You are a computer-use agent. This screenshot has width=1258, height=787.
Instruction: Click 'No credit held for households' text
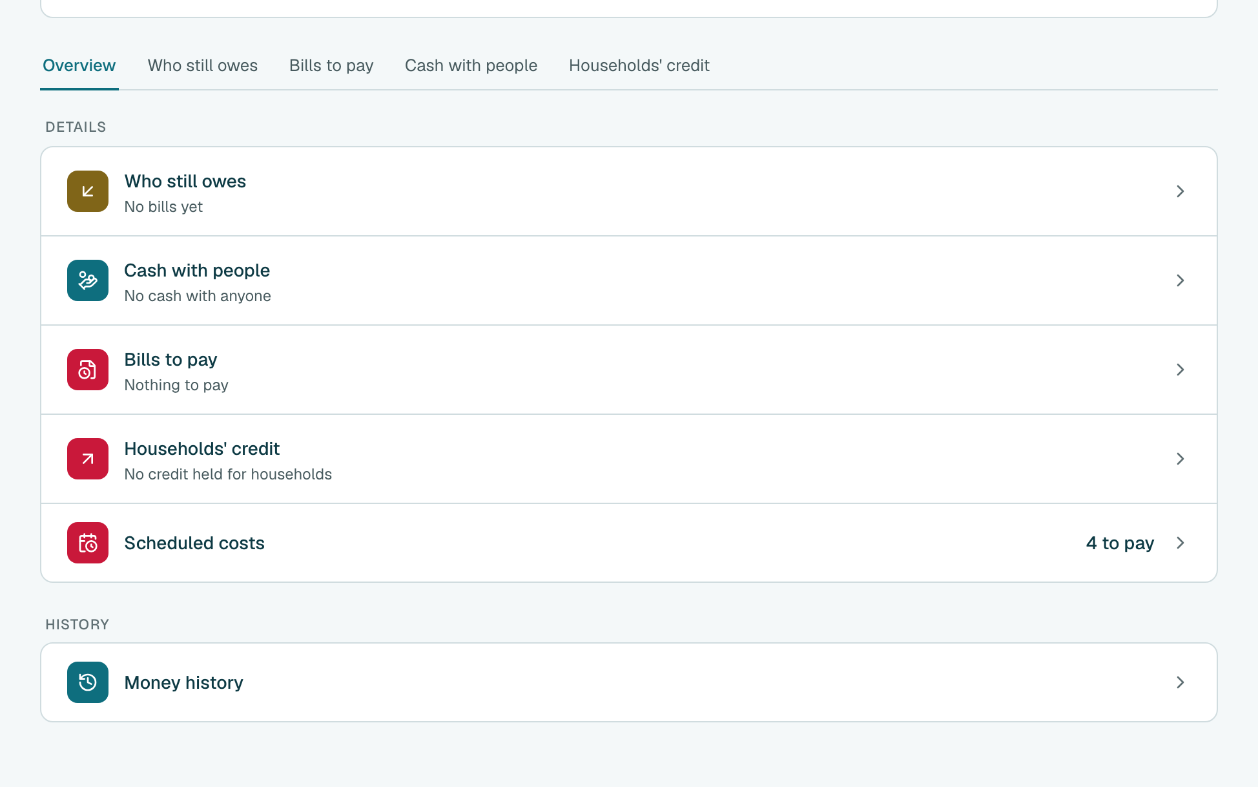[228, 474]
